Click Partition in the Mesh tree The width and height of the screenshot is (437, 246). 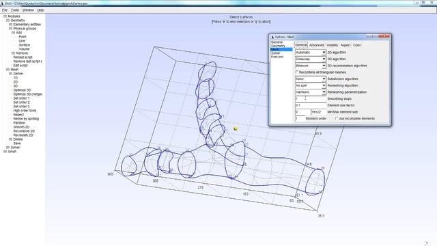coord(19,123)
